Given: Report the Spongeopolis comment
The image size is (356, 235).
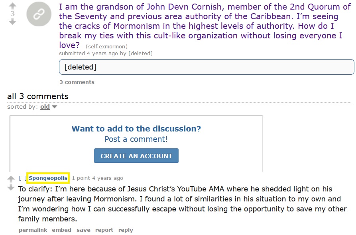Looking at the screenshot, I should coord(104,230).
